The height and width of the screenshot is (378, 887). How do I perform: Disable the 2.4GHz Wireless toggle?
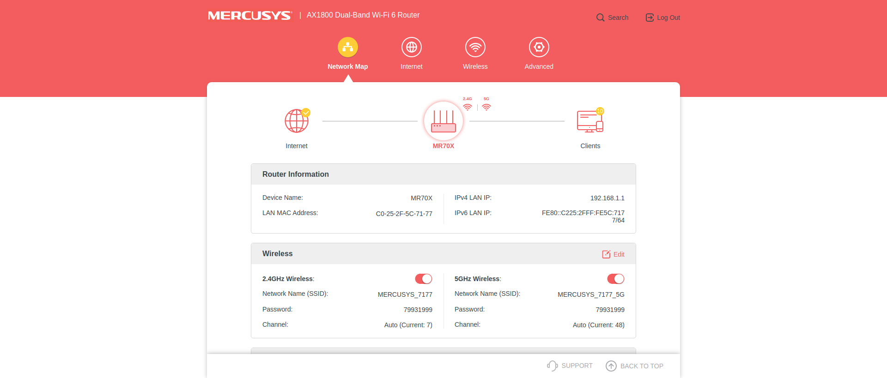point(423,279)
